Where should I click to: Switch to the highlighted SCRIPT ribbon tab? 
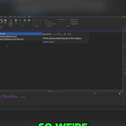point(29,17)
